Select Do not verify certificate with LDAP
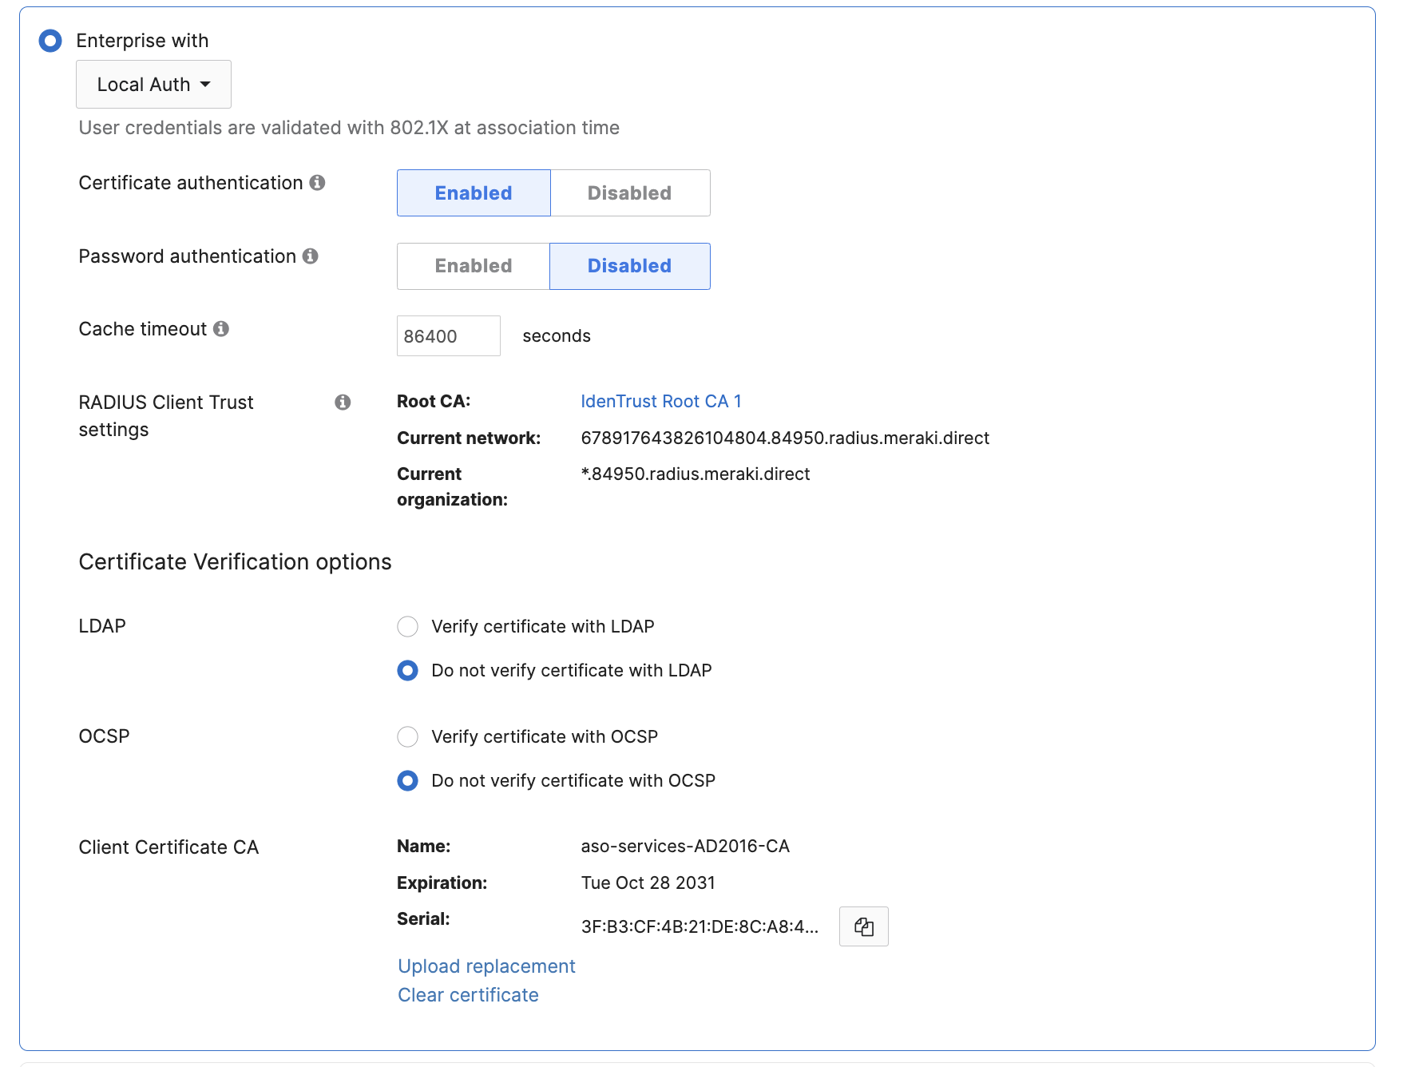The image size is (1407, 1067). tap(407, 671)
